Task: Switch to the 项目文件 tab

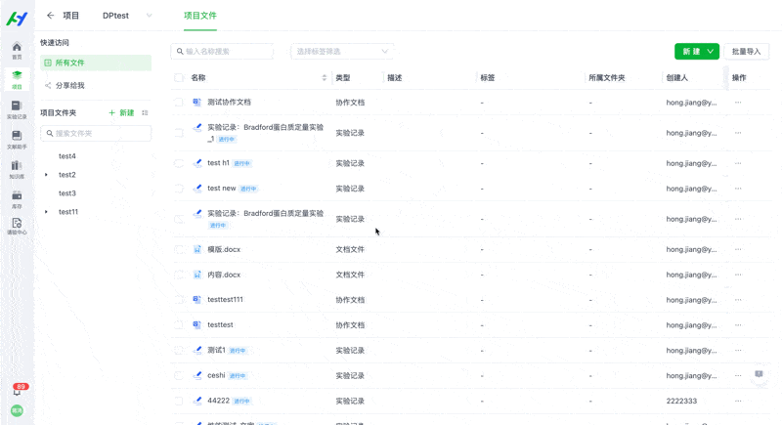Action: click(x=200, y=16)
